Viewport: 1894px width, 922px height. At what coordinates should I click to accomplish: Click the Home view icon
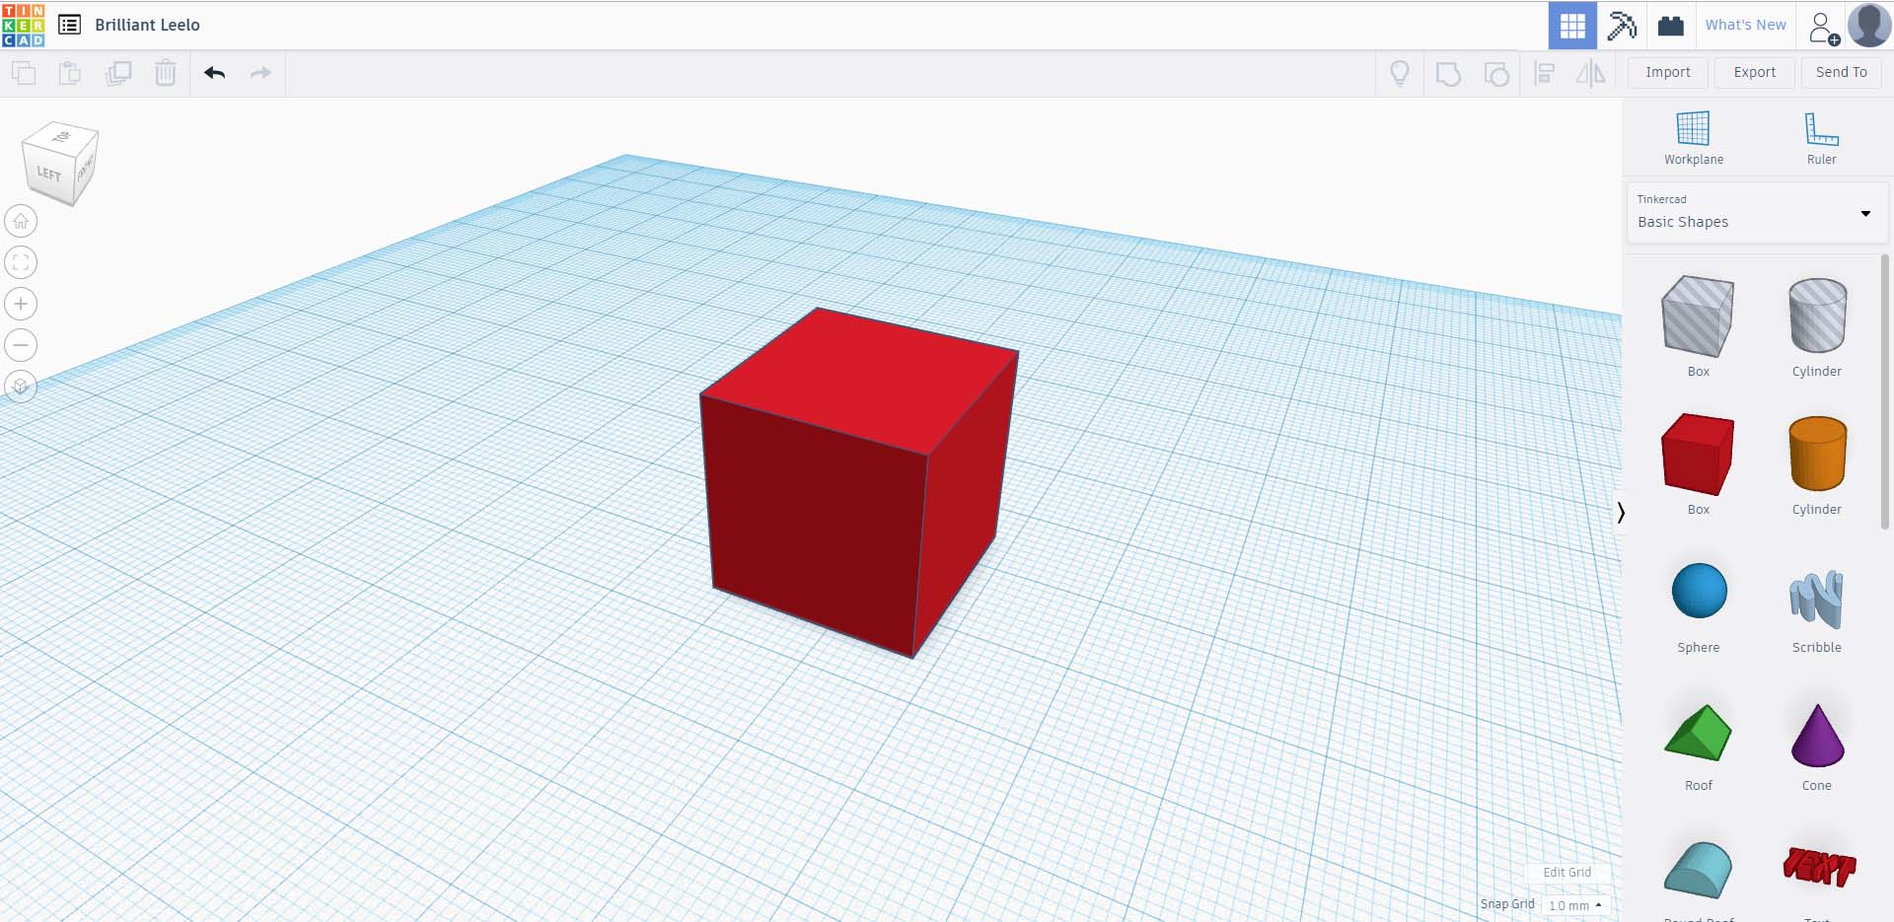tap(21, 221)
